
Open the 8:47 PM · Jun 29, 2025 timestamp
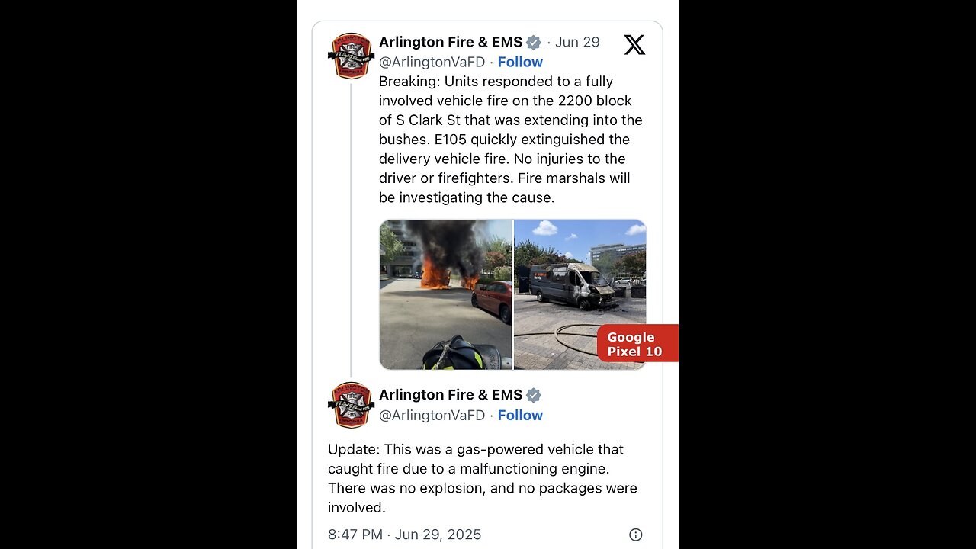[404, 535]
